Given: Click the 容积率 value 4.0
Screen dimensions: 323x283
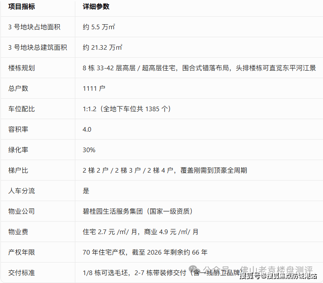Looking at the screenshot, I should 87,129.
